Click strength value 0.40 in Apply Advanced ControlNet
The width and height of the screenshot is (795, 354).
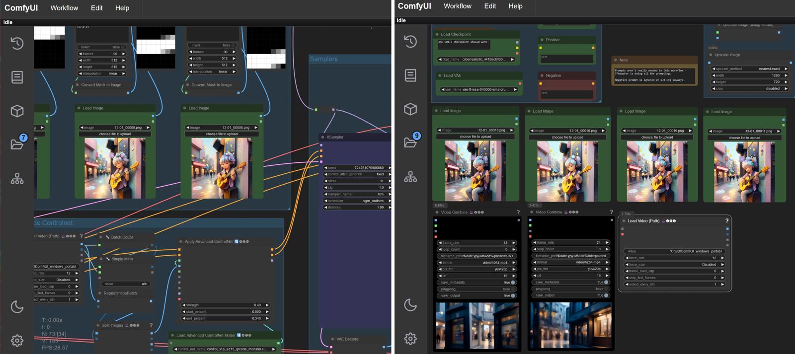click(226, 305)
